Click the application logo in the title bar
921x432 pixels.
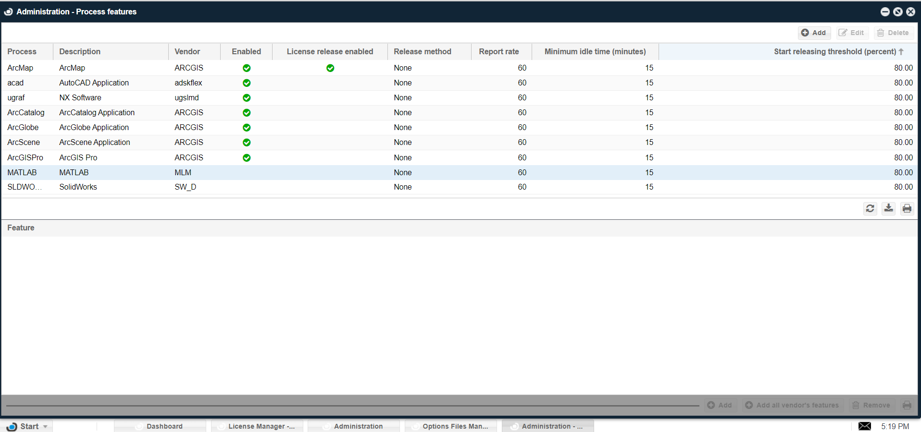tap(8, 12)
